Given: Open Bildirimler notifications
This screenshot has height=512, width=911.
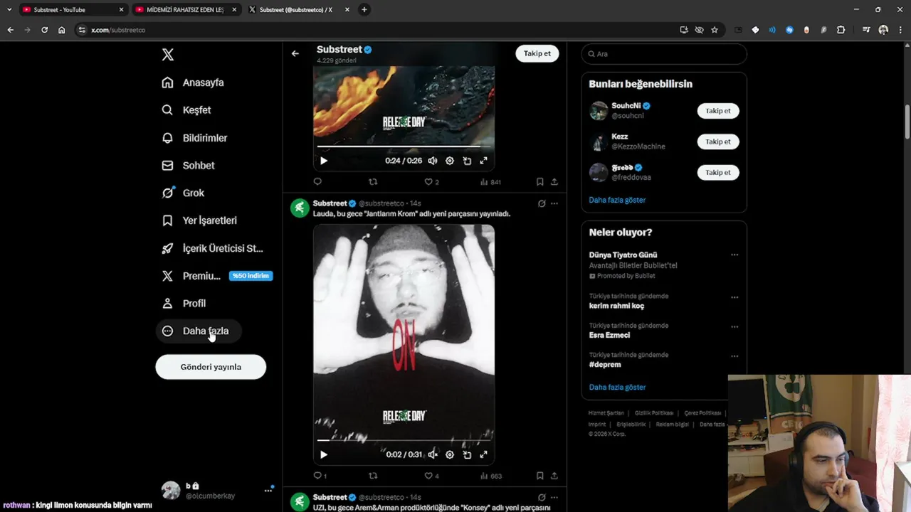Looking at the screenshot, I should tap(194, 138).
